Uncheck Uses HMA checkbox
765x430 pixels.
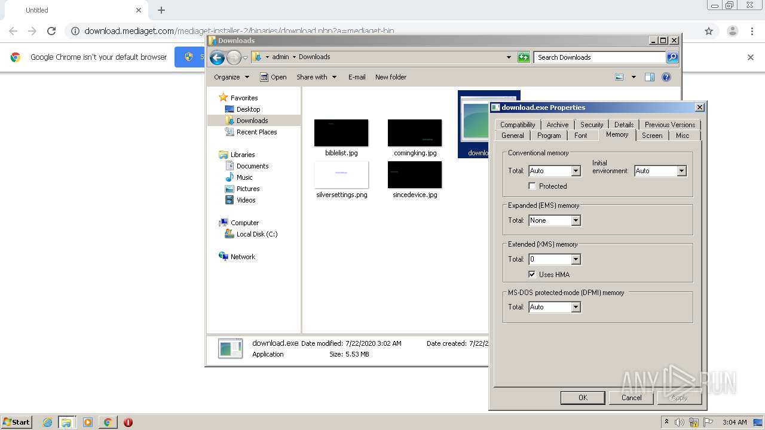(532, 275)
